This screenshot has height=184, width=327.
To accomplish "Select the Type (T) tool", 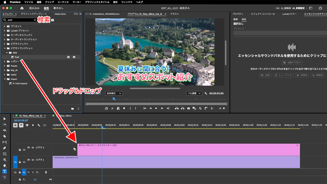I will [5, 171].
